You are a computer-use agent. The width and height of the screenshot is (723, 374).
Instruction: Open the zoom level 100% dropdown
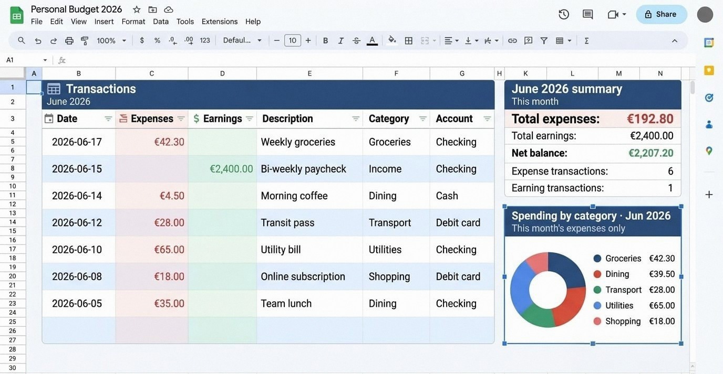(x=111, y=40)
